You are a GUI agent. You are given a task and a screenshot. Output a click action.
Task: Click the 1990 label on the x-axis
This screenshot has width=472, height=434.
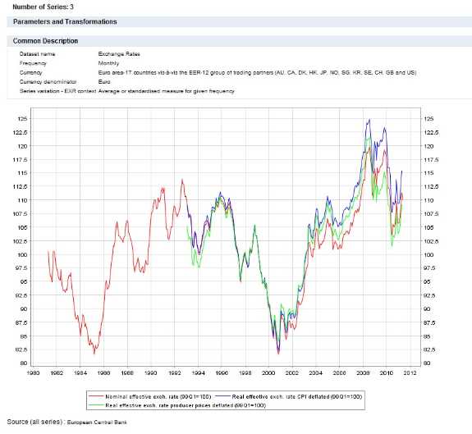(150, 373)
